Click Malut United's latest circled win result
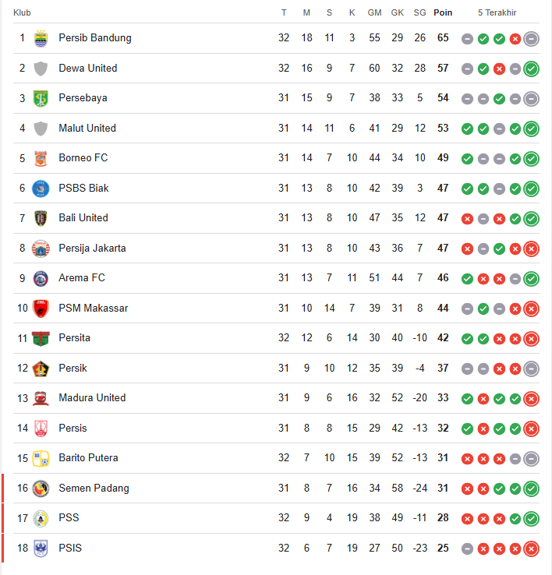Image resolution: width=552 pixels, height=575 pixels. coord(531,129)
